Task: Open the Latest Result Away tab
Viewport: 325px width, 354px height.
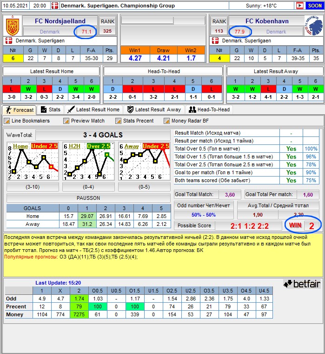Action: pyautogui.click(x=154, y=109)
